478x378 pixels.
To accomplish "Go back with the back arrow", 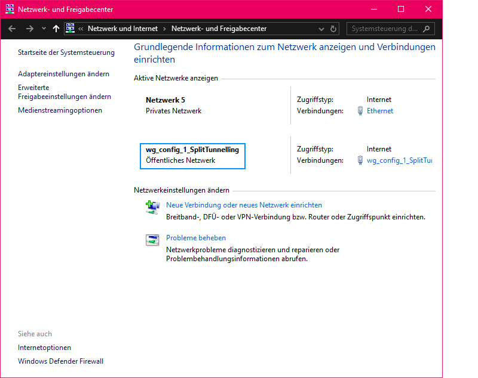I will [x=12, y=29].
